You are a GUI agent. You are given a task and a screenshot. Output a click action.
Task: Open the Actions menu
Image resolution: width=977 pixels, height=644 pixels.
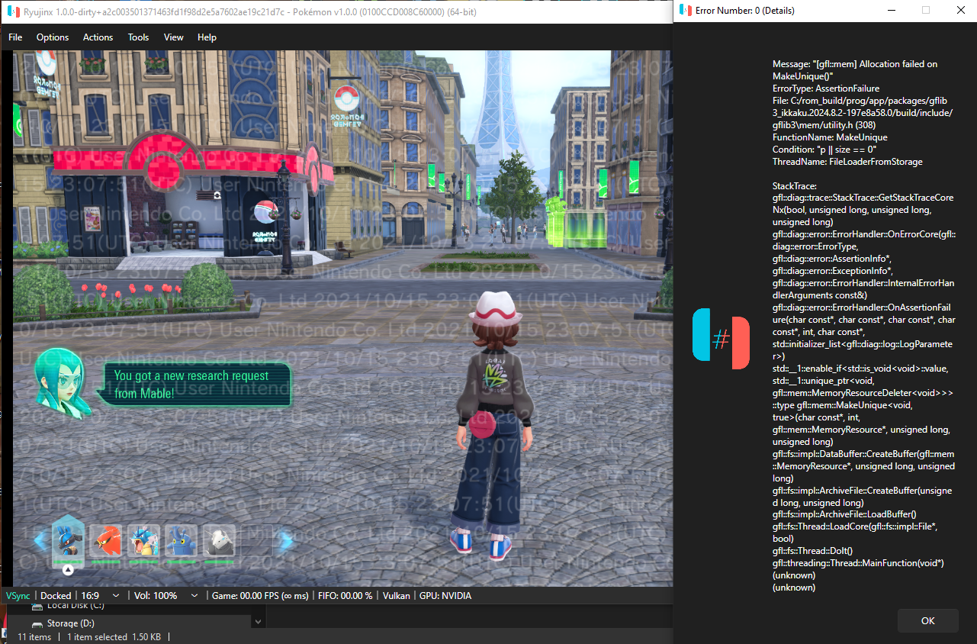click(x=98, y=37)
